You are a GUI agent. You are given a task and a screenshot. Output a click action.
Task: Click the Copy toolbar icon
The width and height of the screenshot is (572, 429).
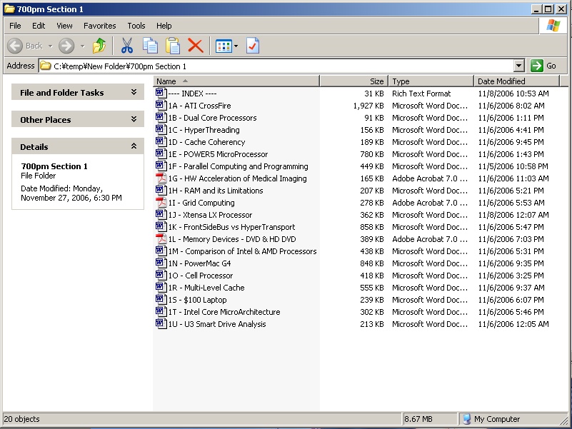click(x=150, y=46)
